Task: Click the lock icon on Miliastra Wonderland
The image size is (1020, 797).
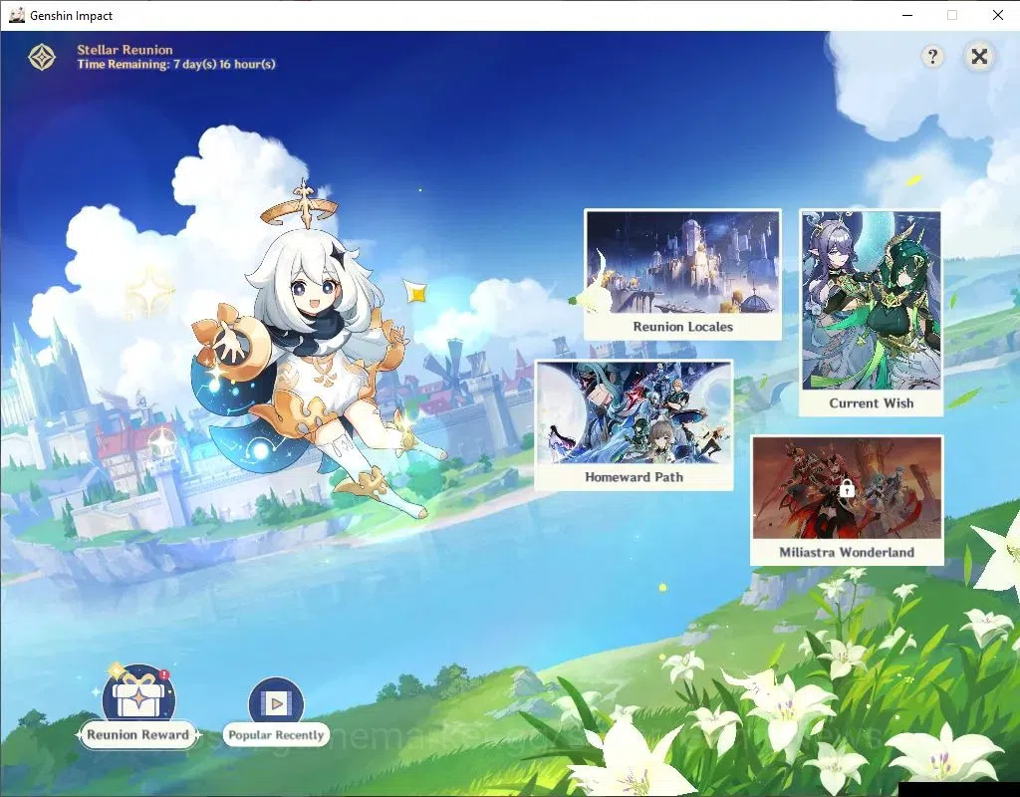Action: coord(847,488)
